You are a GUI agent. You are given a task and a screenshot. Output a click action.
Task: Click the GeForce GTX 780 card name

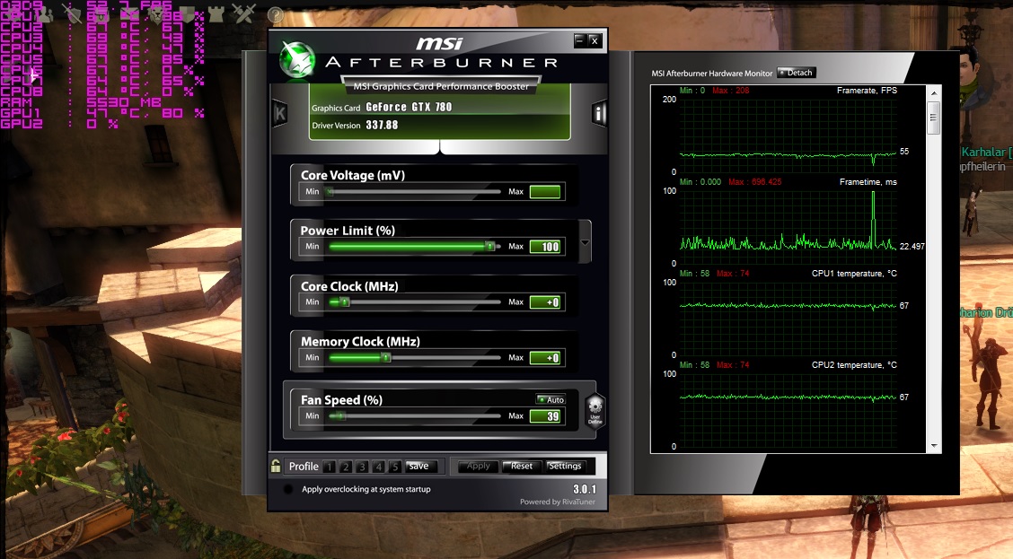pos(409,107)
